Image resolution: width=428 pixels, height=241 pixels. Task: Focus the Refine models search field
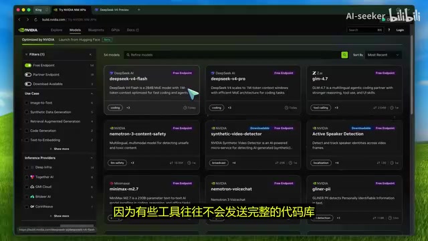(x=232, y=55)
